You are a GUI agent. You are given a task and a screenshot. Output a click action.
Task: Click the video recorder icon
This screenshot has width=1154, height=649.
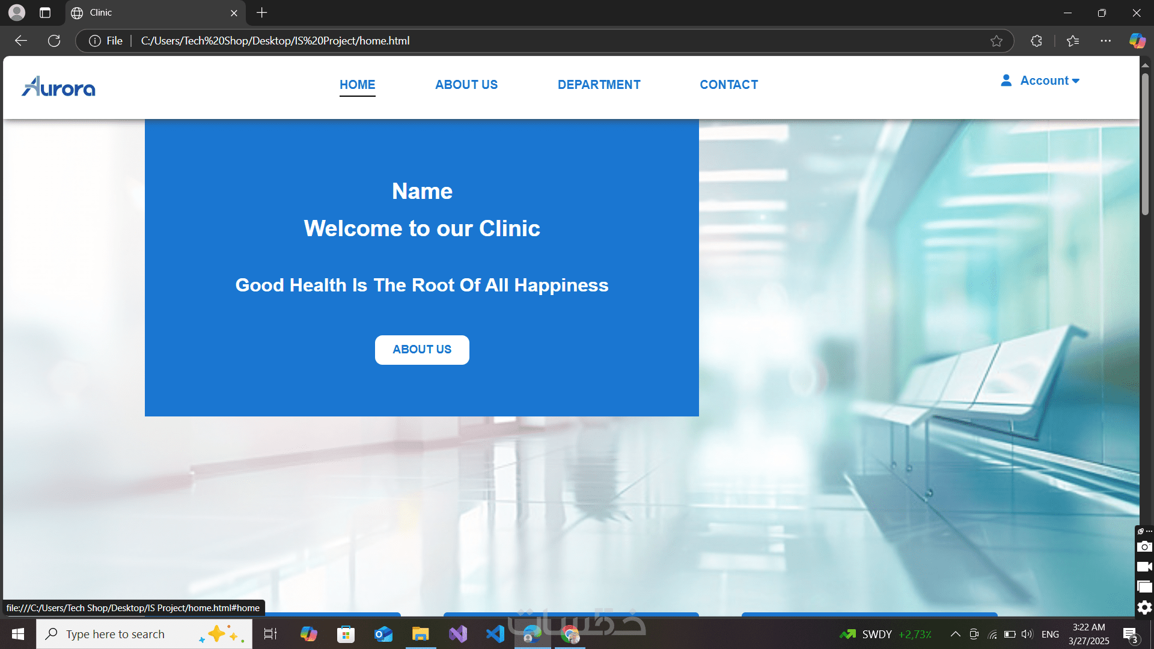[1144, 567]
